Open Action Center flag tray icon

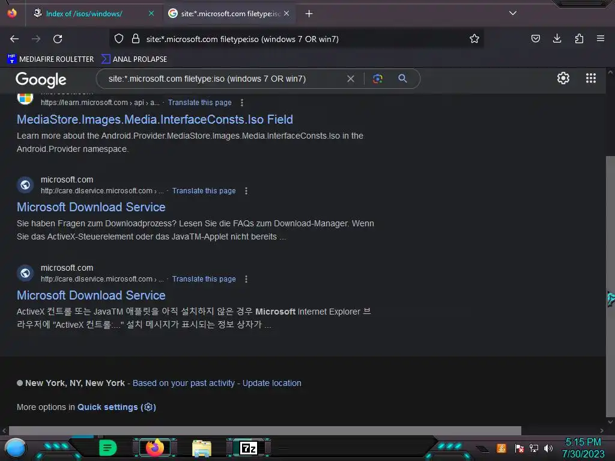point(519,448)
